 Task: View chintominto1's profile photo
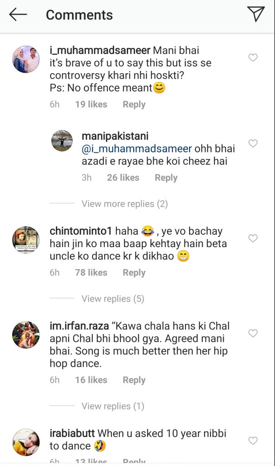pyautogui.click(x=26, y=240)
